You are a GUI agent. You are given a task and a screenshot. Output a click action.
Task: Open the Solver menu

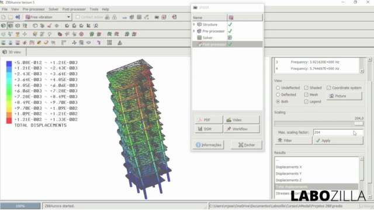(x=53, y=9)
